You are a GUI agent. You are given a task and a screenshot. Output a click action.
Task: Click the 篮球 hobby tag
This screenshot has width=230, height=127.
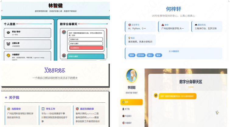click(x=132, y=55)
